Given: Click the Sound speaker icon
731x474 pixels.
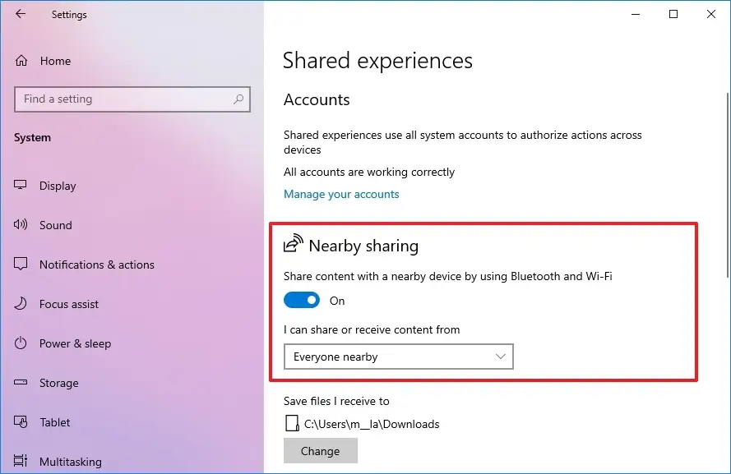Looking at the screenshot, I should [x=21, y=225].
